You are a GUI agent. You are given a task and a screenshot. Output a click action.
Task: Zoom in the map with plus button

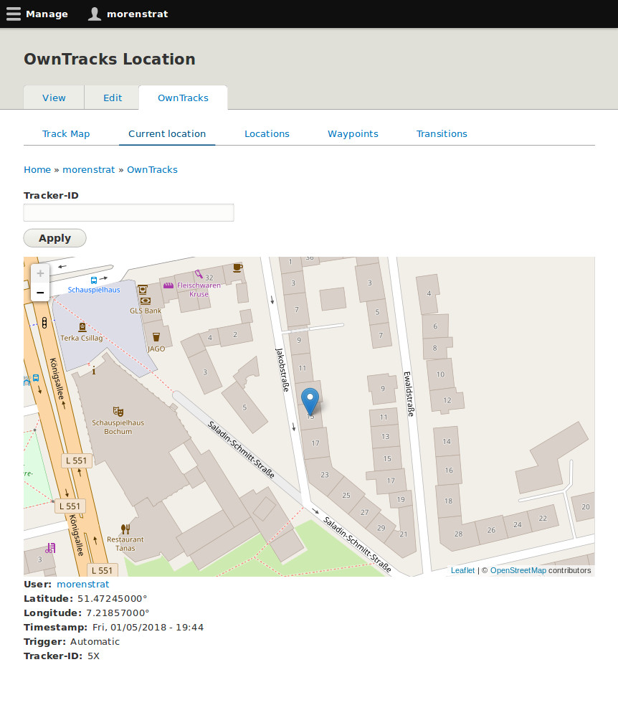40,273
